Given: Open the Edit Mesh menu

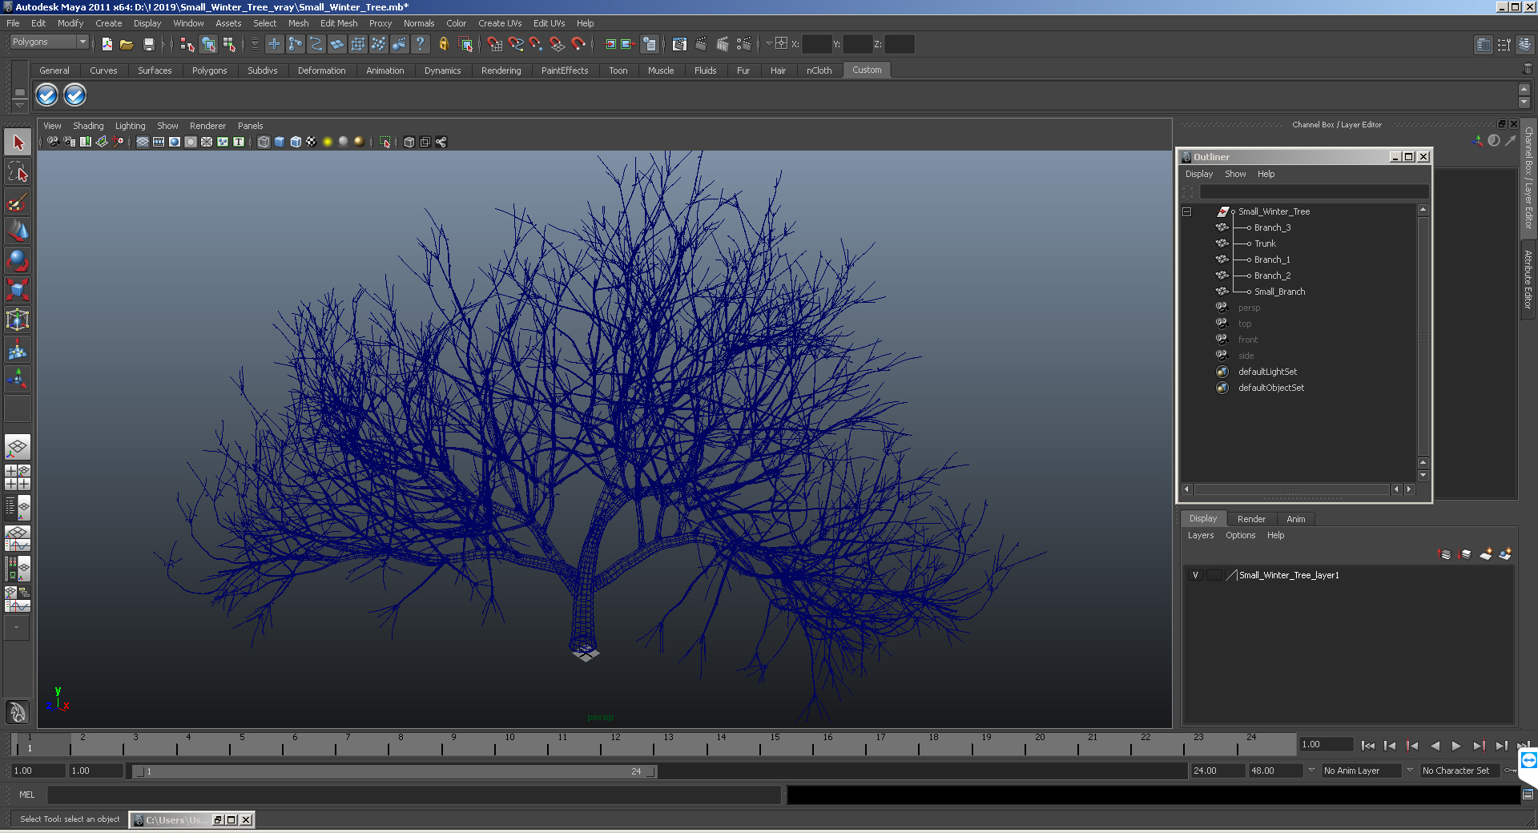Looking at the screenshot, I should 338,23.
